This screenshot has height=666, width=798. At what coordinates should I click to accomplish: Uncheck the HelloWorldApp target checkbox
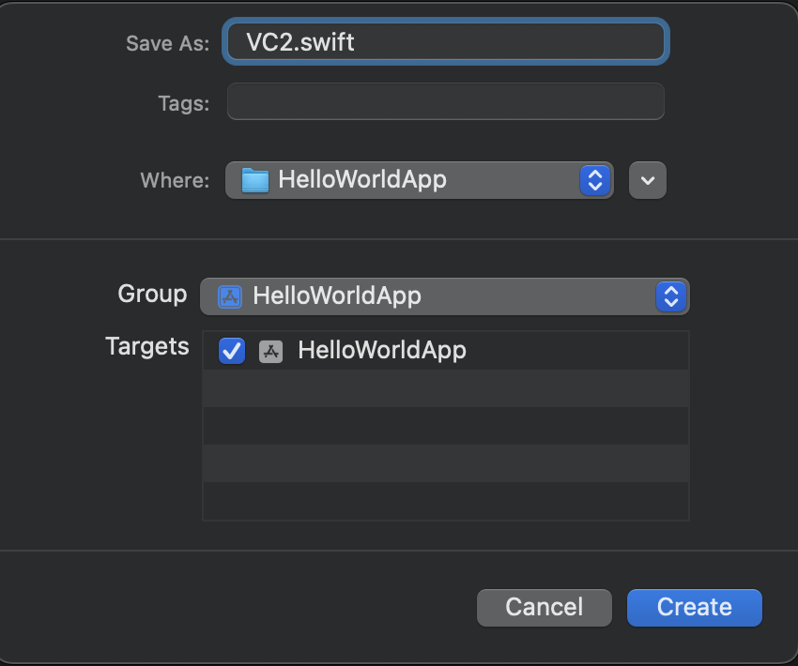point(232,351)
